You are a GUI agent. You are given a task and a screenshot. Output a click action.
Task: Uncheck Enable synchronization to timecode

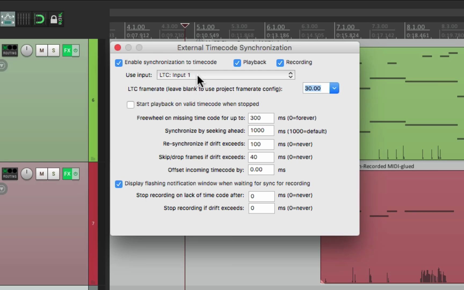point(119,63)
